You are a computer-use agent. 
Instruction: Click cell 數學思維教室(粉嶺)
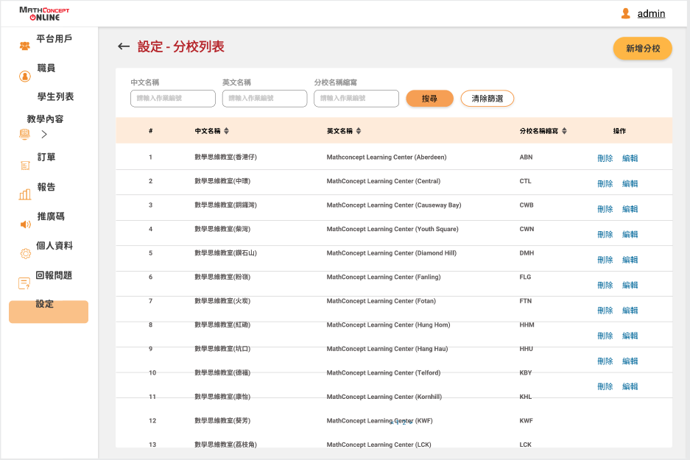[222, 277]
